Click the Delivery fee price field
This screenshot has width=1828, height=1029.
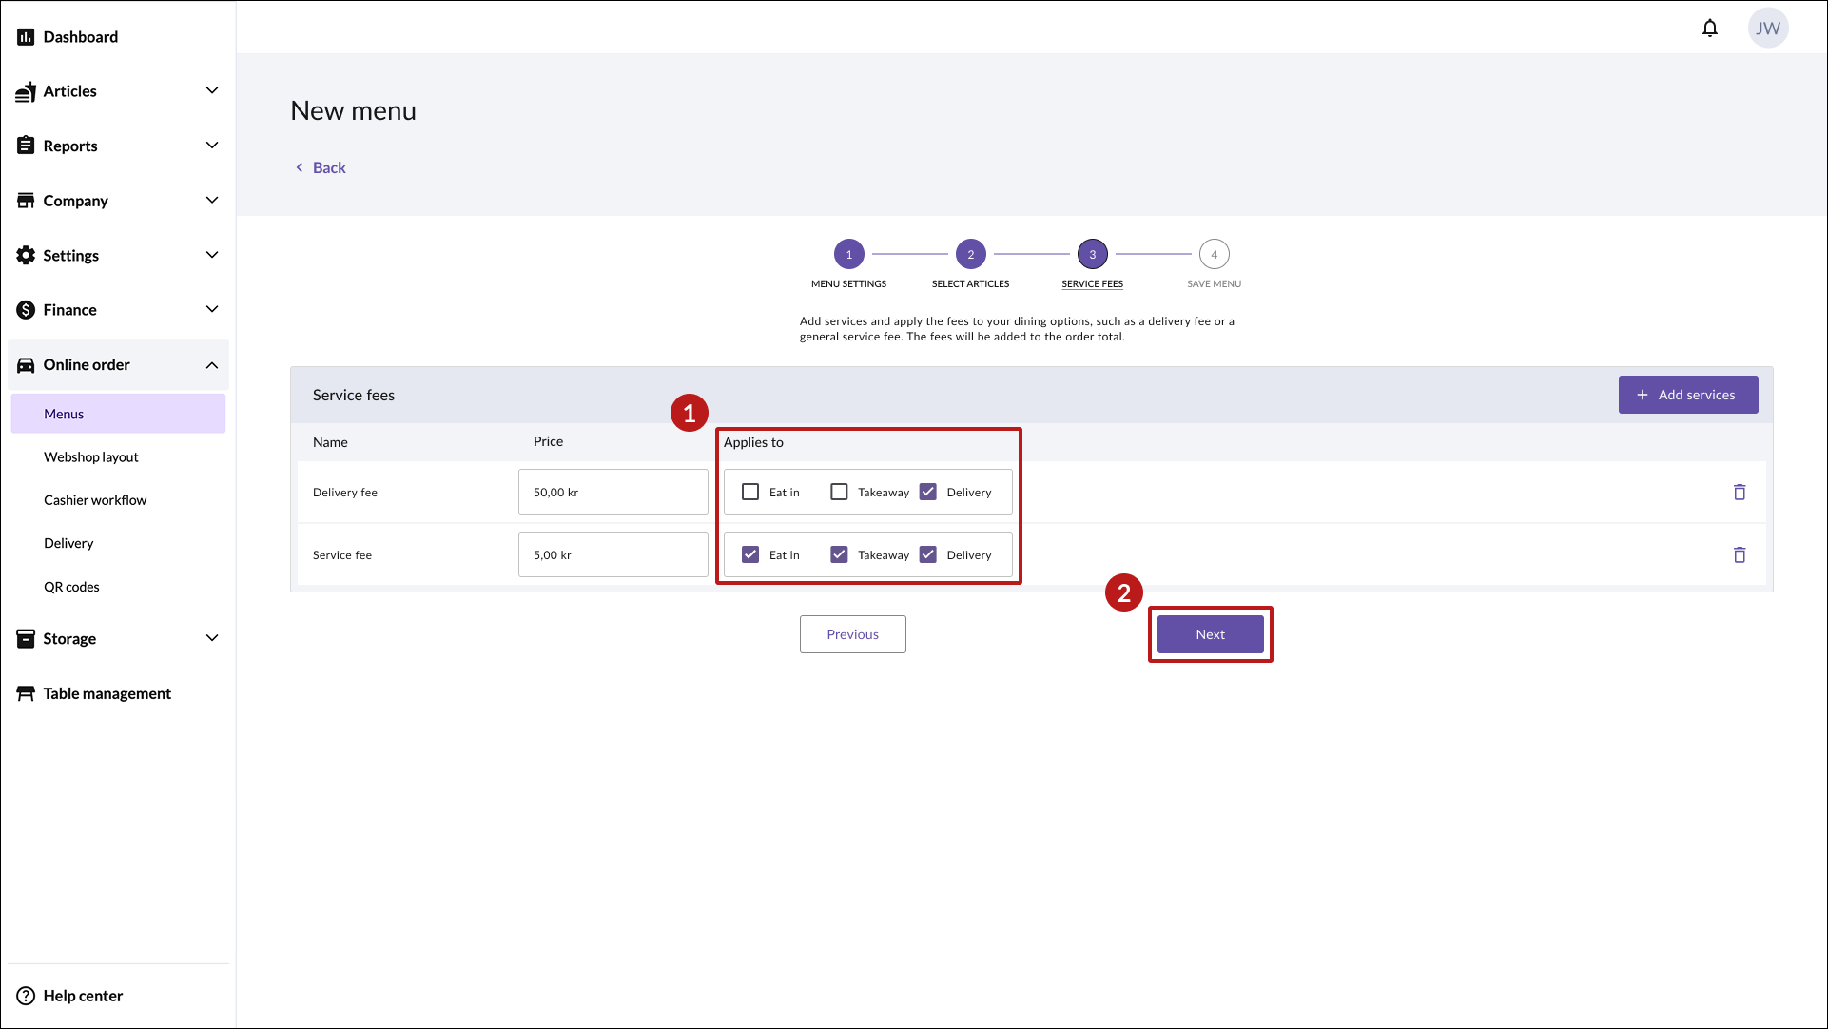[x=613, y=492]
